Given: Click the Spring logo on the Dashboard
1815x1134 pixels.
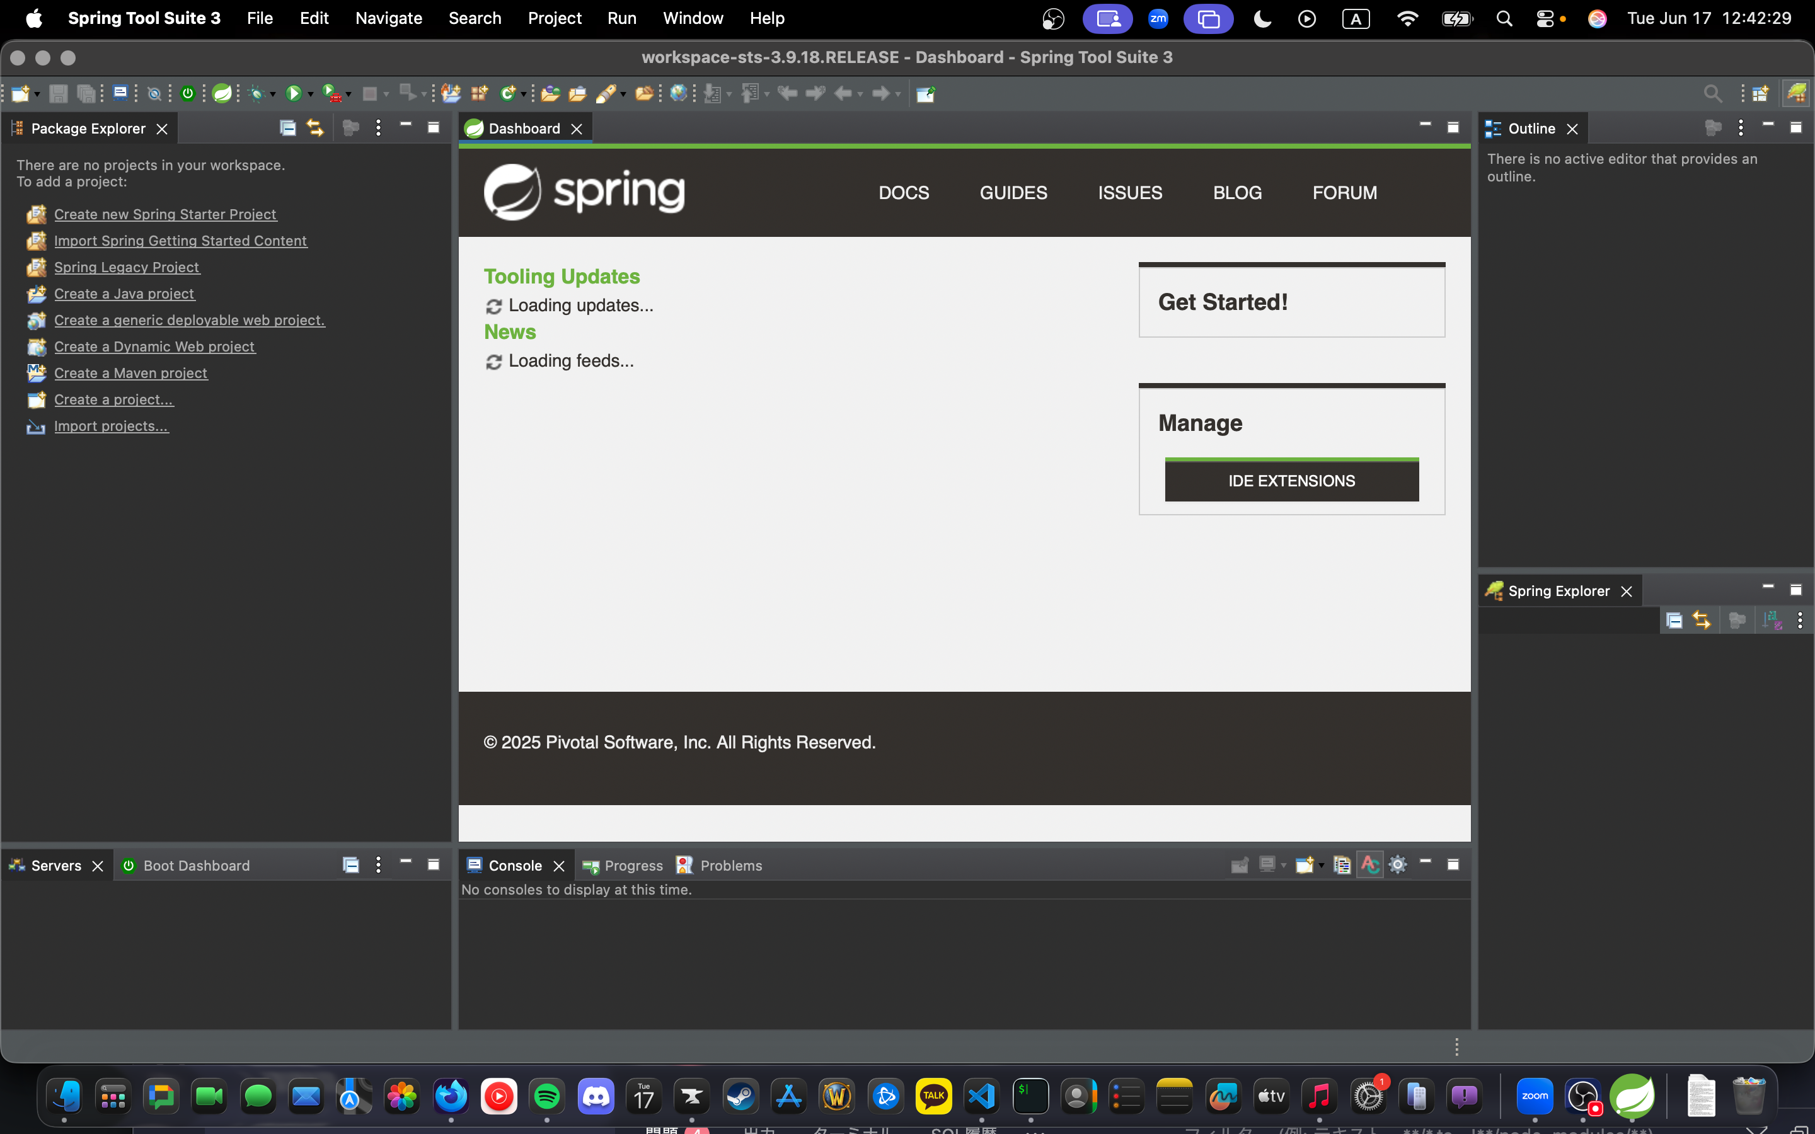Looking at the screenshot, I should point(584,192).
